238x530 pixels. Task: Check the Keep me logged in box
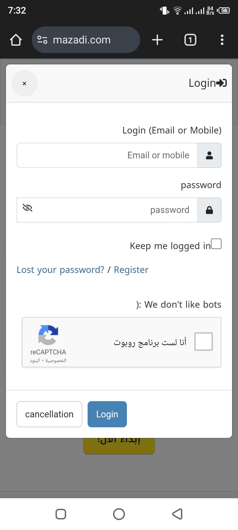click(216, 244)
